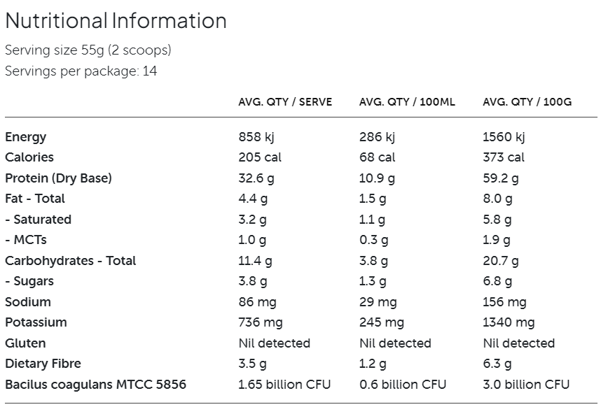Click the Fat - Total row label
601x414 pixels.
pyautogui.click(x=35, y=199)
